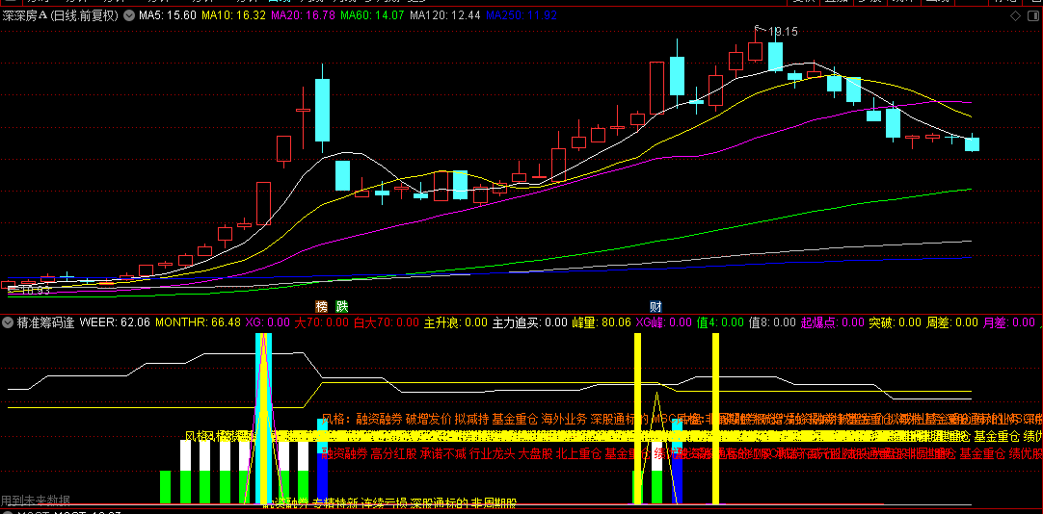Click the 突破: 0.00 value
The height and width of the screenshot is (514, 1043).
pos(896,322)
